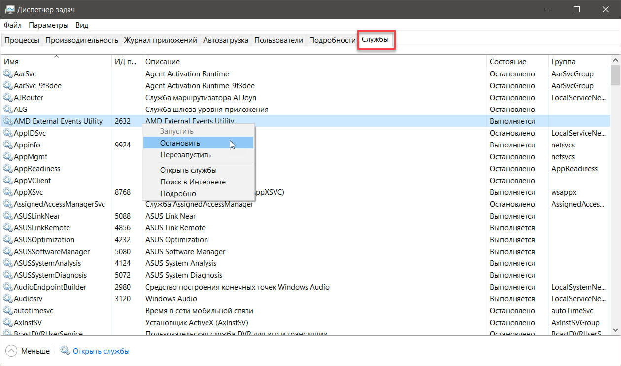Viewport: 621px width, 366px height.
Task: Open the Автозагрузка tab
Action: click(x=225, y=40)
